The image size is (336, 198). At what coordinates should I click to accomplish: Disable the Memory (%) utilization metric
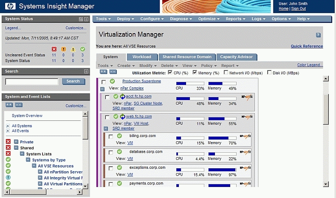(x=195, y=73)
